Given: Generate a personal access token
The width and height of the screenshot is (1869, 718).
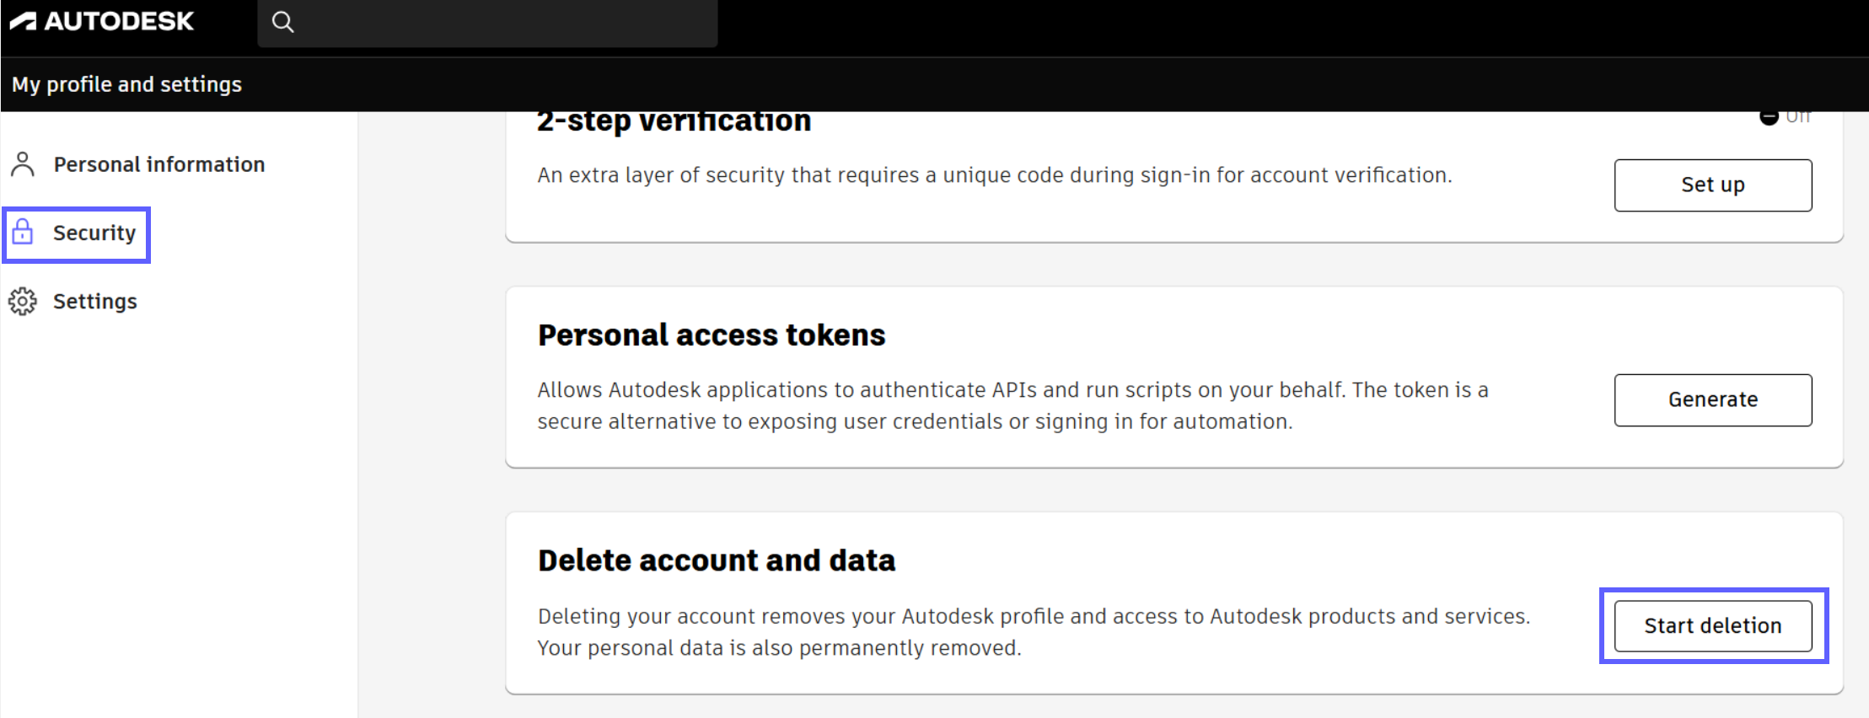Looking at the screenshot, I should [1712, 399].
